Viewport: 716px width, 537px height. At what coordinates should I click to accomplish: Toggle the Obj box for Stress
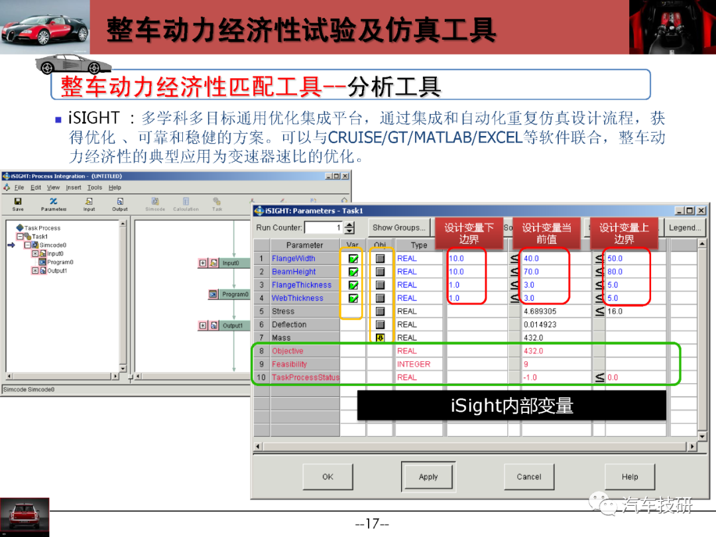(380, 312)
